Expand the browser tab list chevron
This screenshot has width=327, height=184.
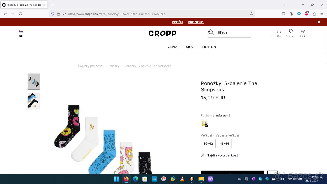point(285,5)
